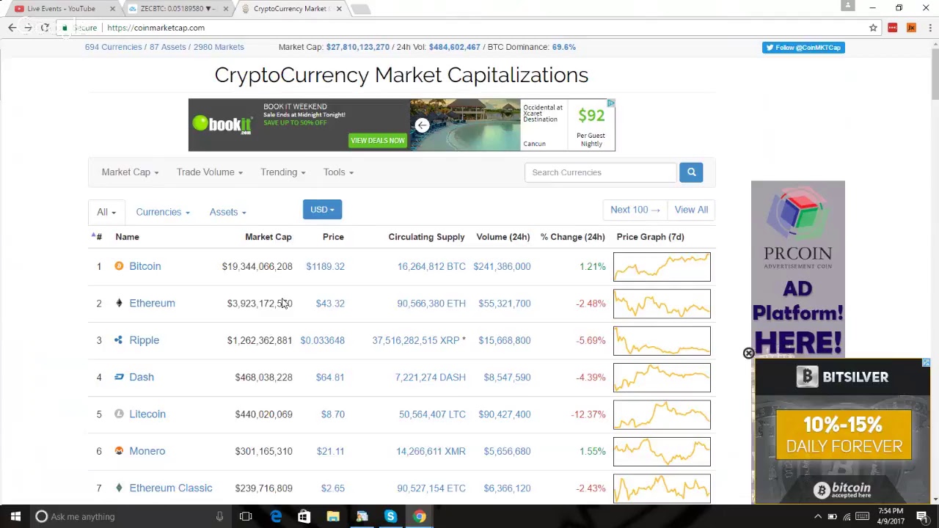Sort by % Change (24h) column header
Image resolution: width=939 pixels, height=528 pixels.
(572, 237)
